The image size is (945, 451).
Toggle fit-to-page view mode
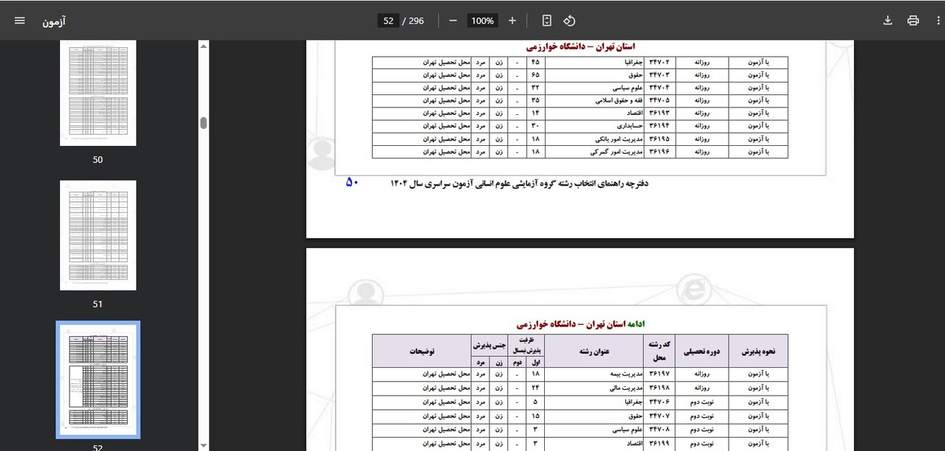(546, 21)
